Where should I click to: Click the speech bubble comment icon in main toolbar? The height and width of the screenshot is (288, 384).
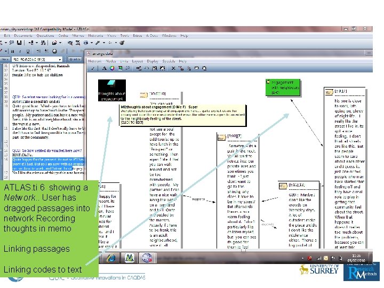pyautogui.click(x=12, y=43)
